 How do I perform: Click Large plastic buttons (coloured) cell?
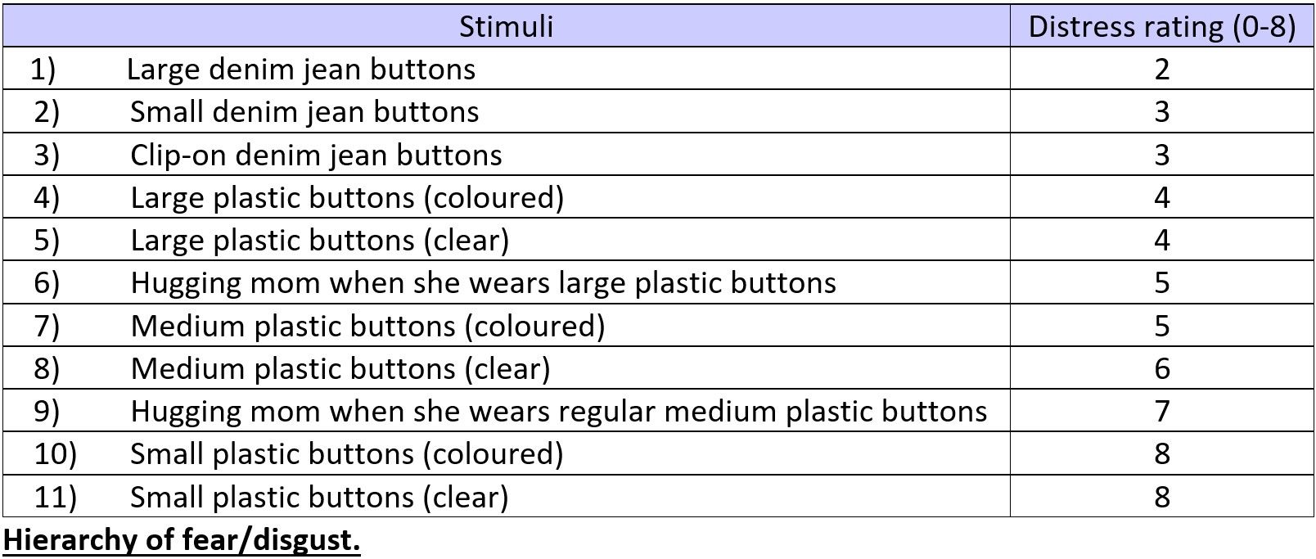click(346, 197)
